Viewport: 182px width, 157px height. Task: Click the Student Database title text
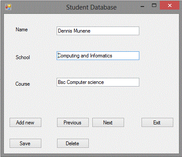pos(91,7)
